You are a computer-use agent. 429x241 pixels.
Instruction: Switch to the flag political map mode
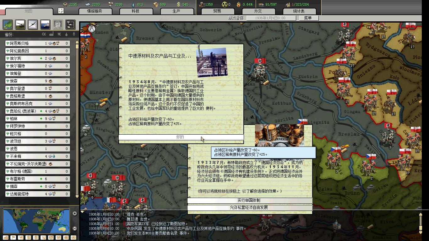(x=14, y=238)
